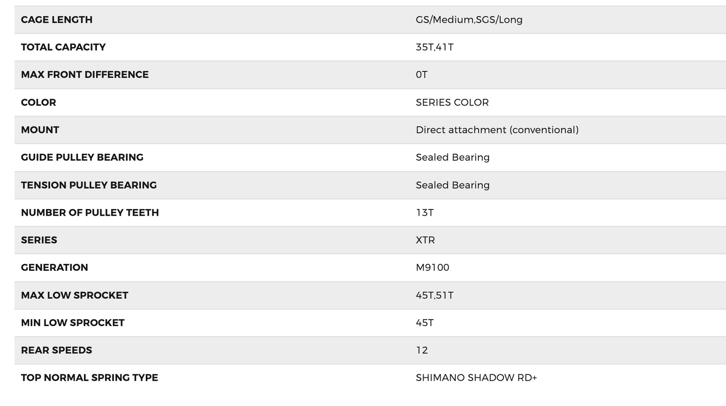Viewport: 726px width, 406px height.
Task: Click the SERIES COLOR value text
Action: tap(452, 103)
